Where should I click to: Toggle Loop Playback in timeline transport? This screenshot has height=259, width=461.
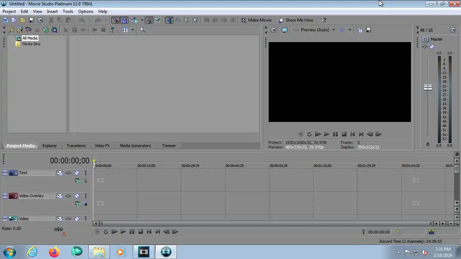[x=106, y=232]
